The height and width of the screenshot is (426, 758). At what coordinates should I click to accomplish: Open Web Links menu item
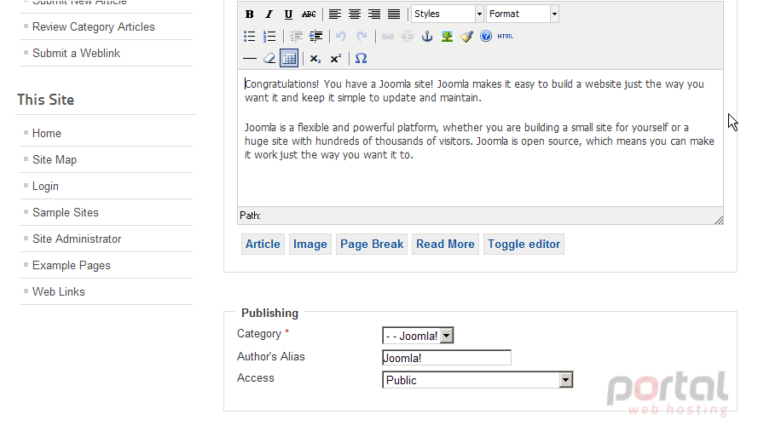tap(59, 291)
